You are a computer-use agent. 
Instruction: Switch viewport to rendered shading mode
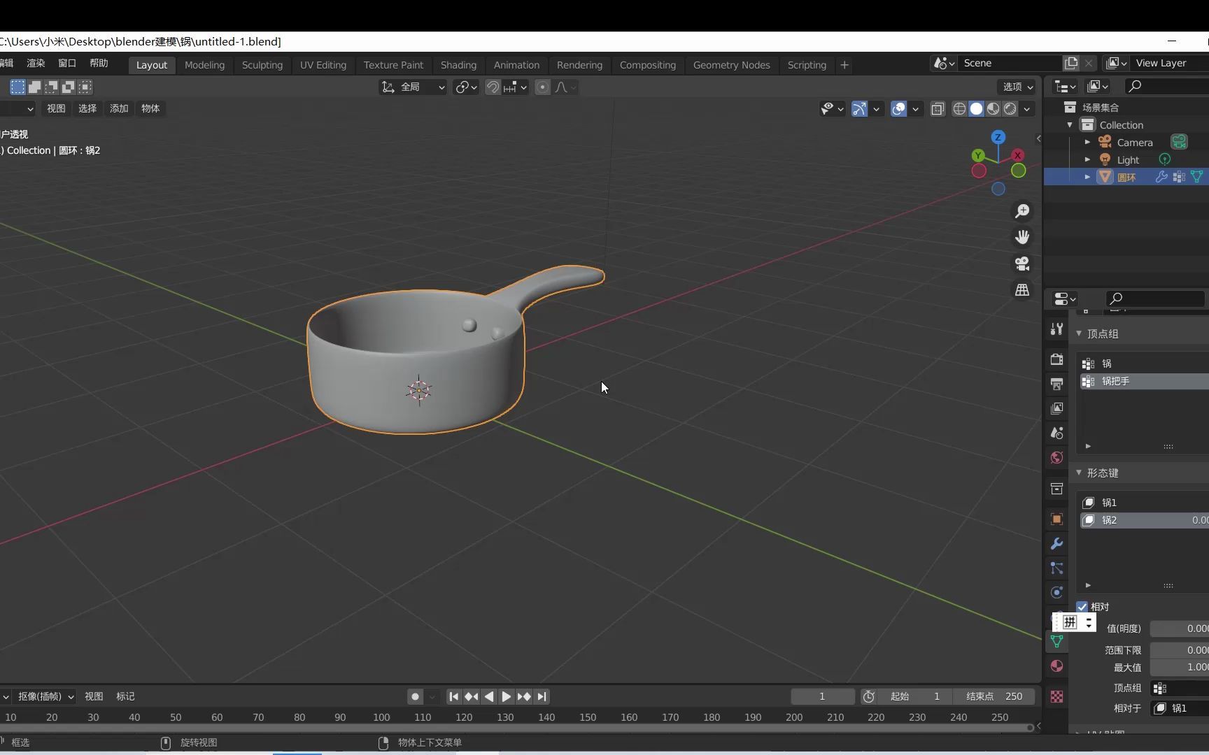(1010, 109)
